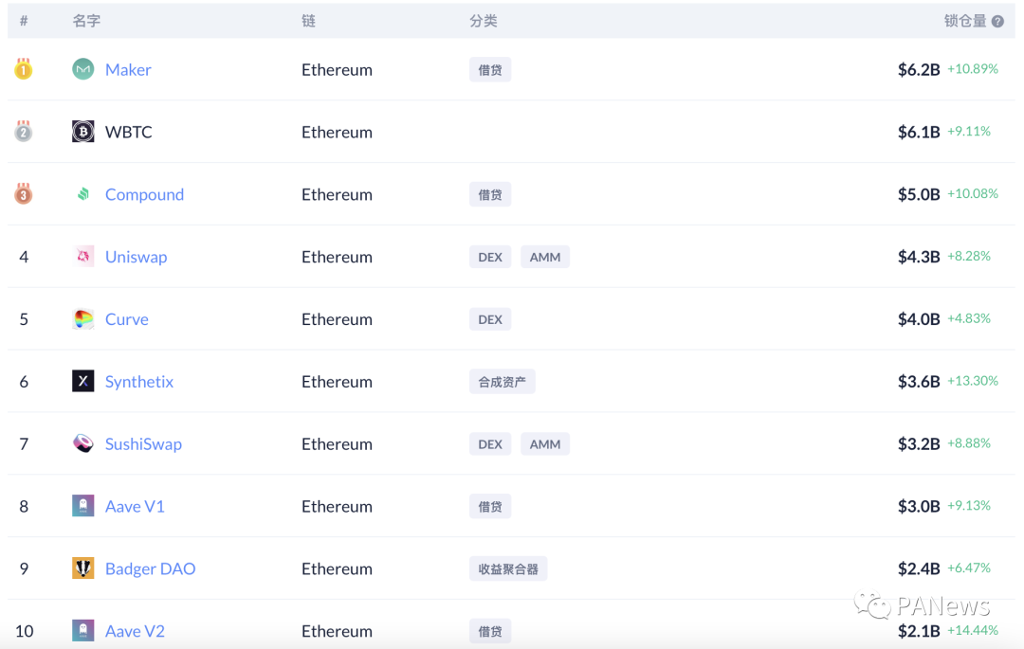Click the Aave V1 ghost icon

click(x=83, y=506)
